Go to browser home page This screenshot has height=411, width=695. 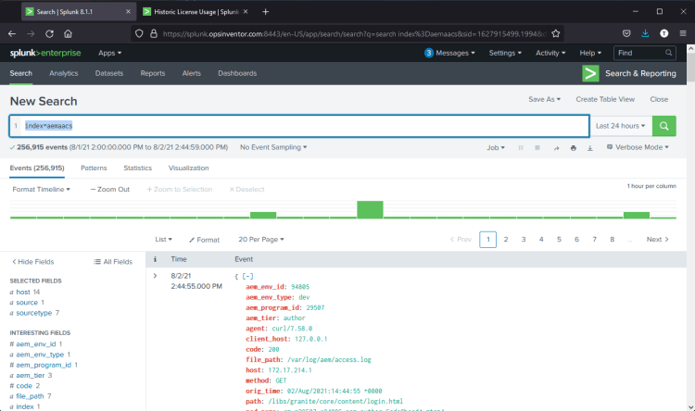pyautogui.click(x=68, y=33)
